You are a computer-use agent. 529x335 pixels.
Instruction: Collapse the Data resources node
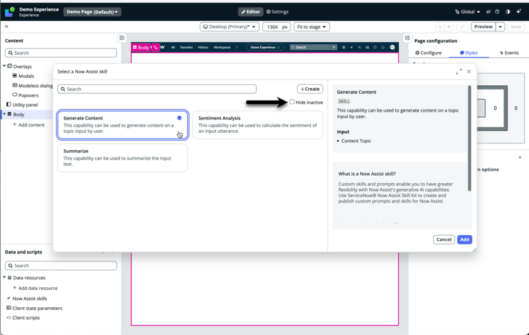[4, 277]
